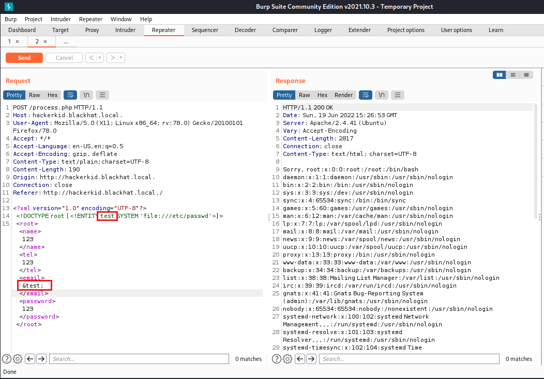Select Render view in Response panel
Viewport: 544px width, 379px height.
coord(343,95)
